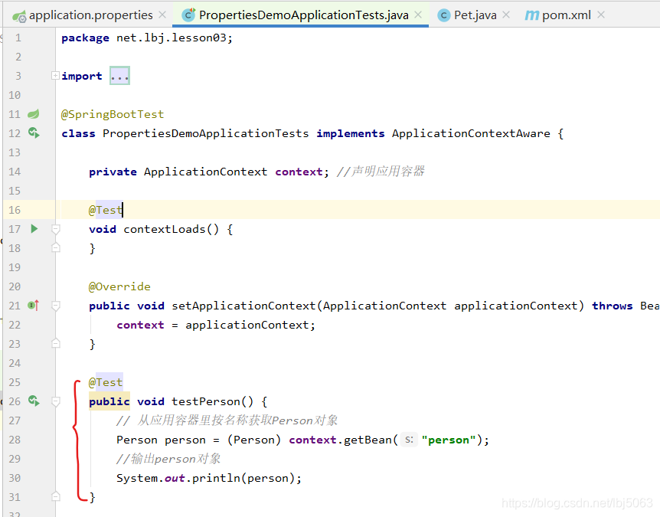Click the ApplicationContextAware interface name
The image size is (660, 517).
(471, 133)
